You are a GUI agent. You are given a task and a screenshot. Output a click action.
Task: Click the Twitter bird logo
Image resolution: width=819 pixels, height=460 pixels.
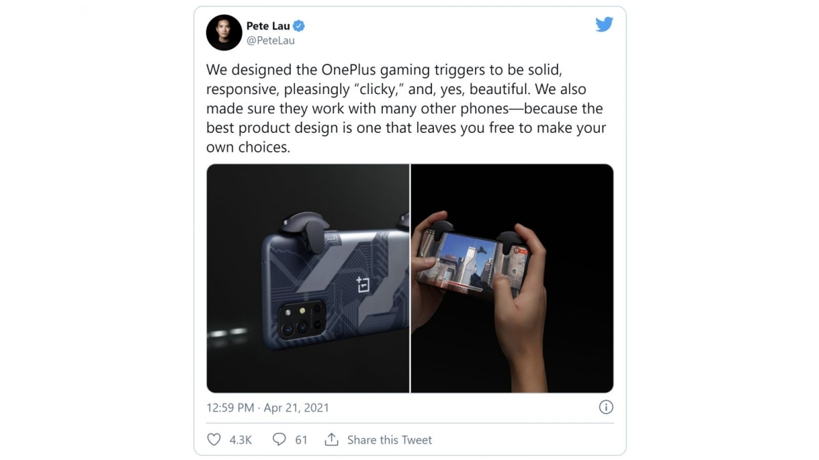pos(604,25)
